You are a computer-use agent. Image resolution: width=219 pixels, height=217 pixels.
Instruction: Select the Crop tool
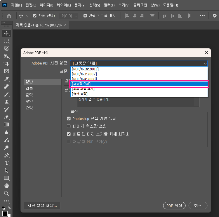click(x=6, y=64)
